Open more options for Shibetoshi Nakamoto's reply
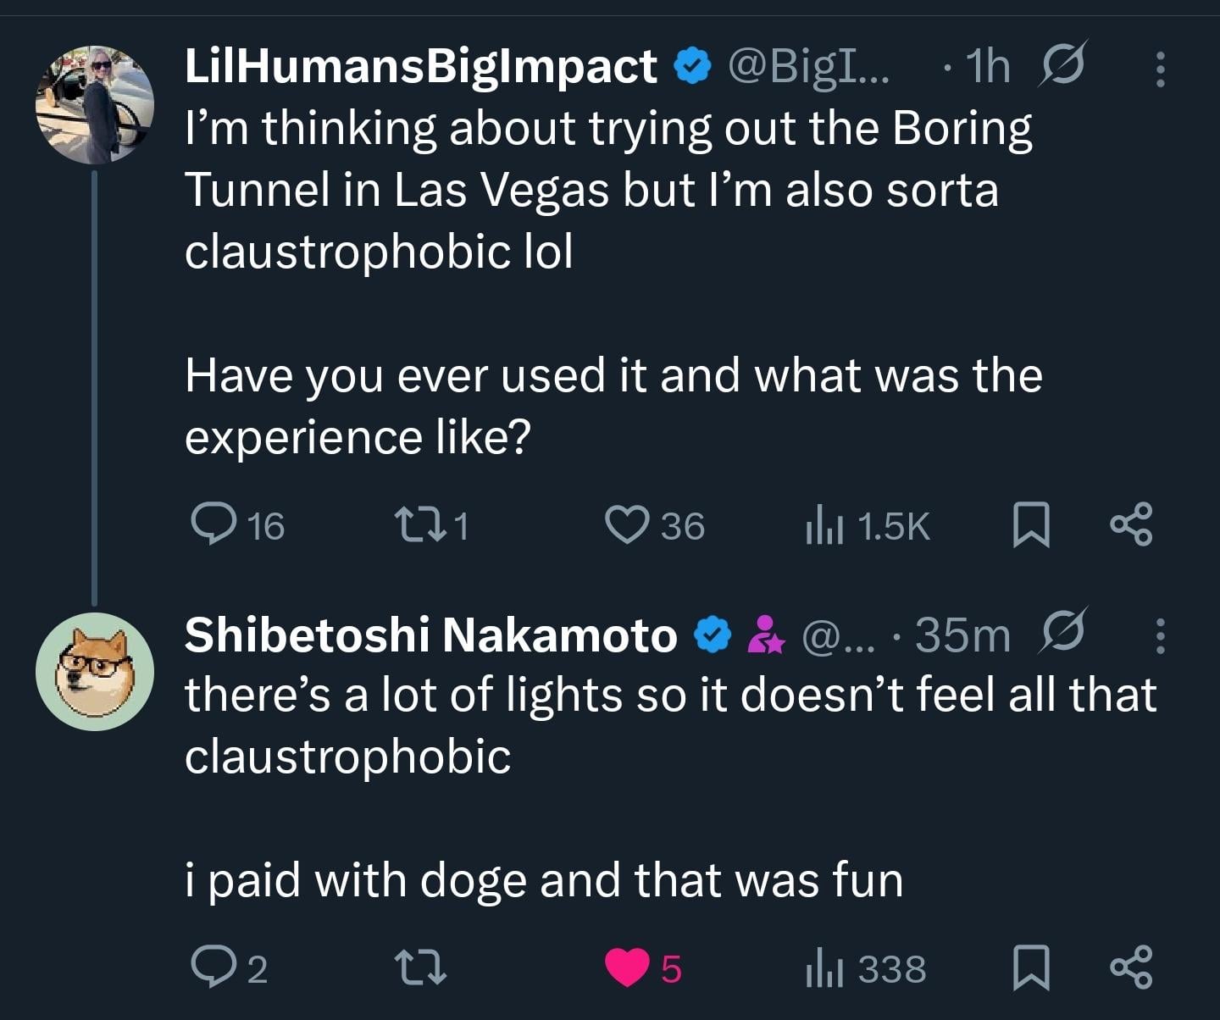Image resolution: width=1220 pixels, height=1020 pixels. pos(1161,635)
